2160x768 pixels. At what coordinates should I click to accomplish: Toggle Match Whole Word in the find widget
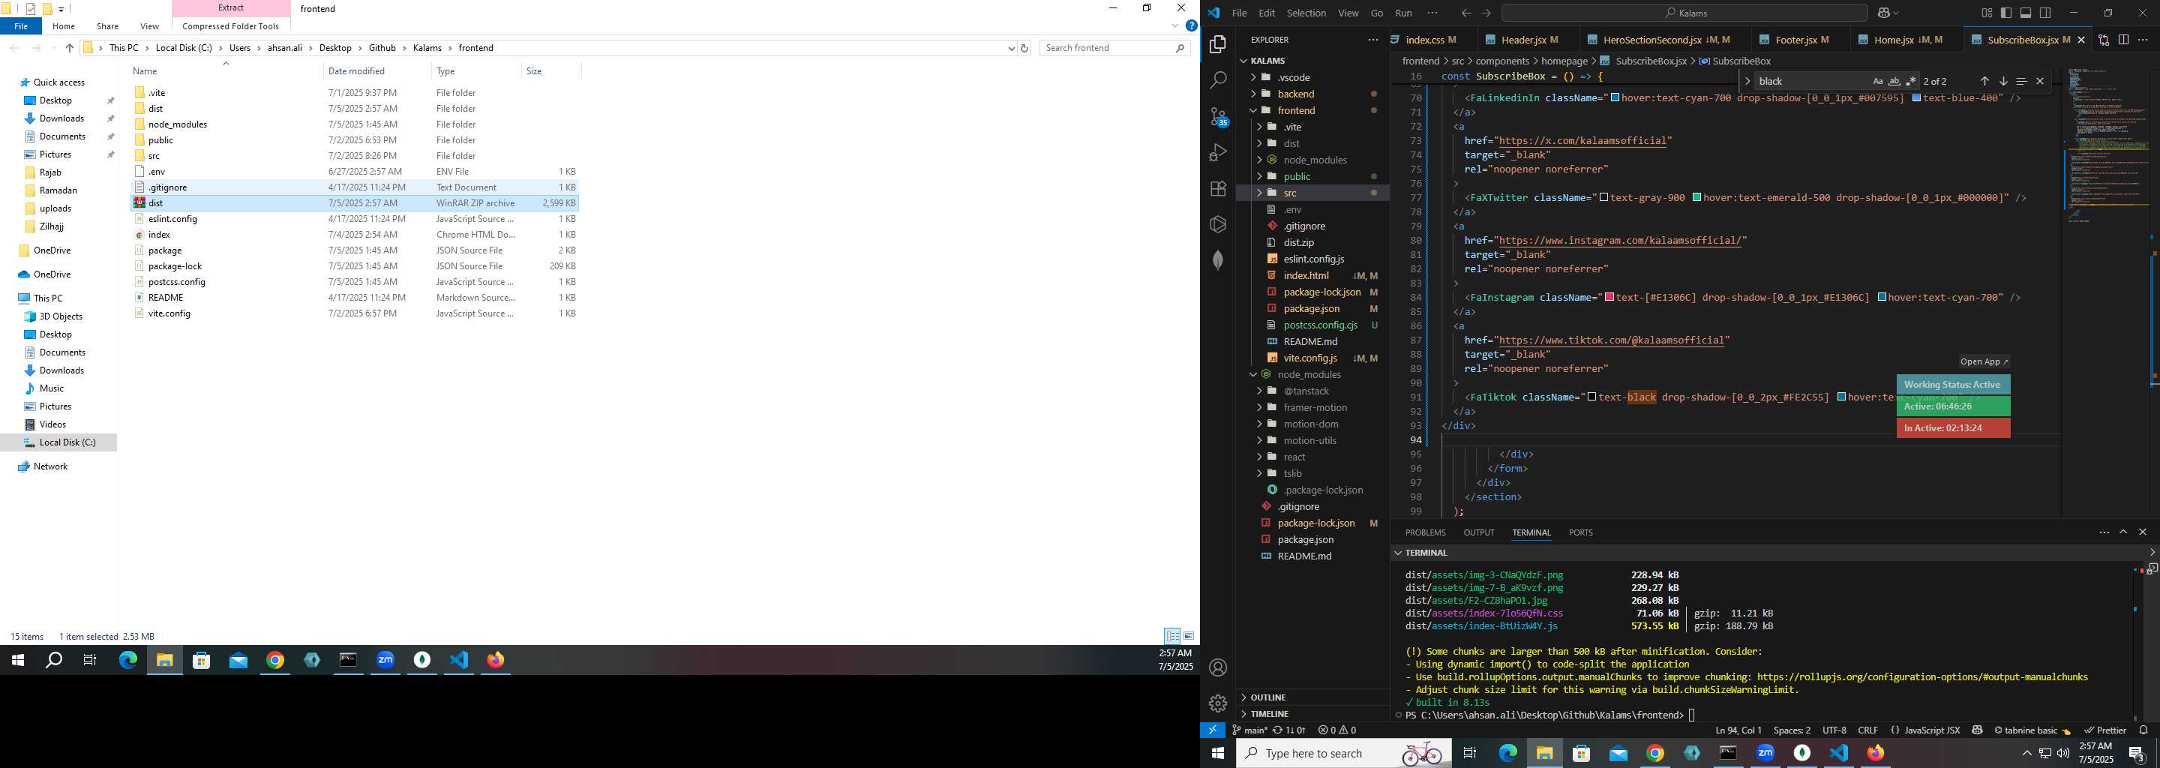tap(1894, 81)
